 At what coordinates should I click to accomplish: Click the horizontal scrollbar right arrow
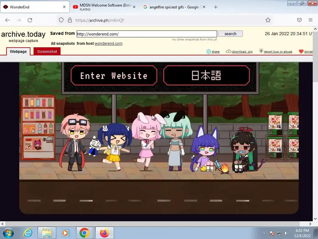[x=310, y=224]
